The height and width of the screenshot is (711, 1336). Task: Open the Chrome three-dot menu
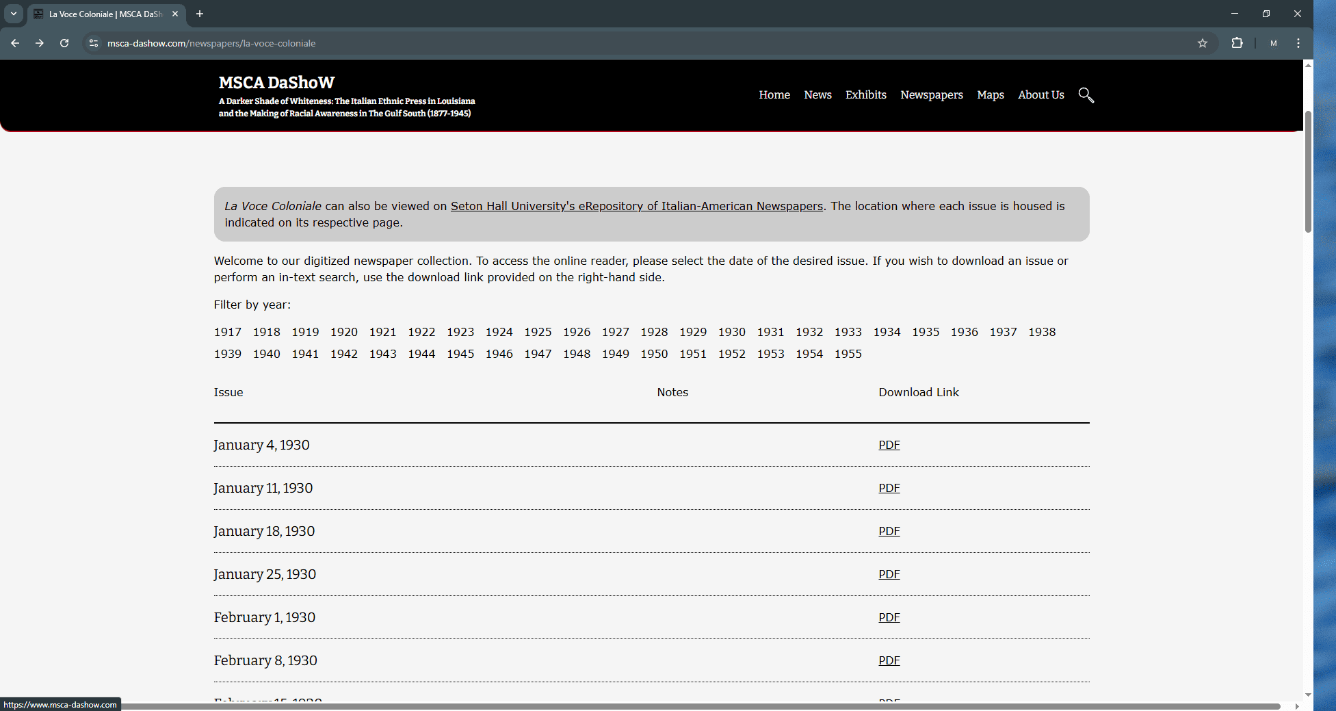tap(1298, 43)
